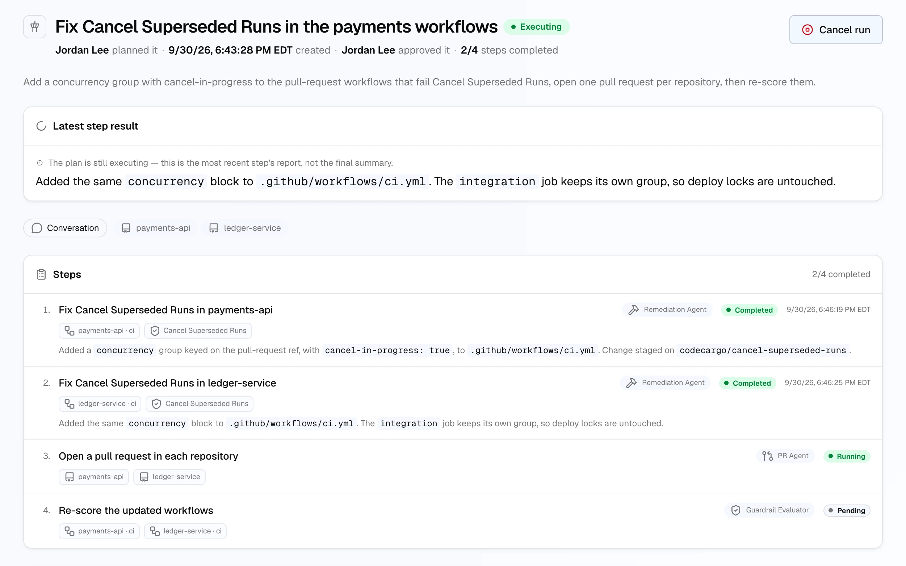The width and height of the screenshot is (906, 566).
Task: Click the spinner icon beside Latest step result
Action: pyautogui.click(x=41, y=126)
